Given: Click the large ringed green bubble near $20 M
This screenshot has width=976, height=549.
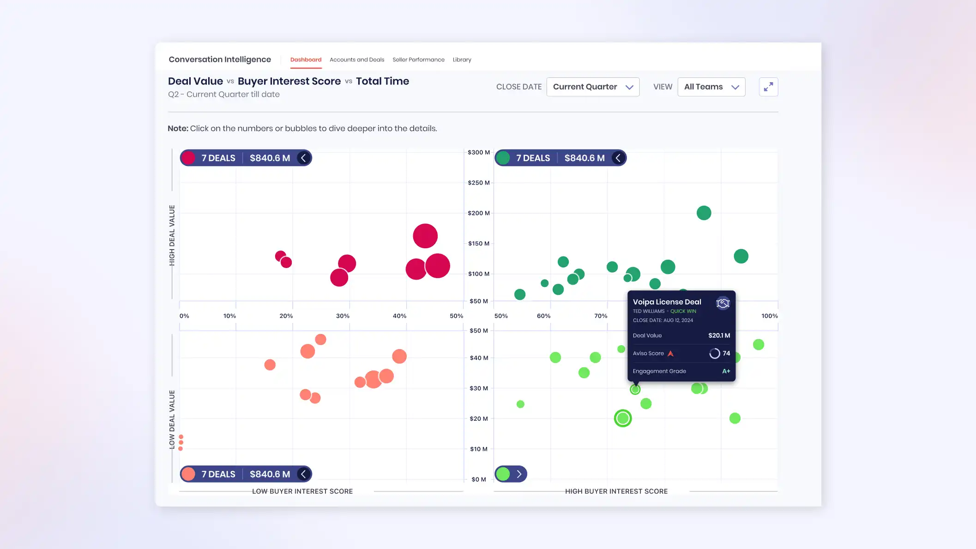Looking at the screenshot, I should click(x=623, y=418).
